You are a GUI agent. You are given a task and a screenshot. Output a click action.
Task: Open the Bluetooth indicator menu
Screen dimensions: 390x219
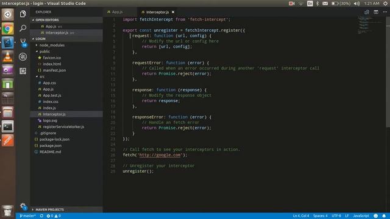(x=317, y=4)
